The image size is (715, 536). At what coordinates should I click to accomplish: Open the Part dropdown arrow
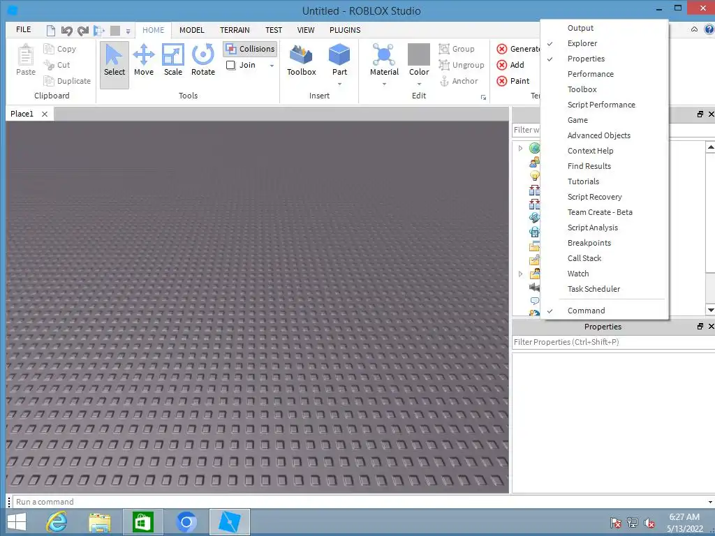339,84
